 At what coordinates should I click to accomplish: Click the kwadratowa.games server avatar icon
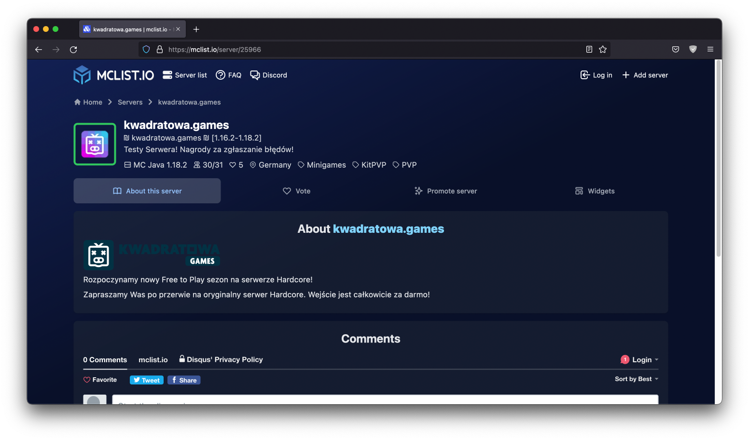95,144
